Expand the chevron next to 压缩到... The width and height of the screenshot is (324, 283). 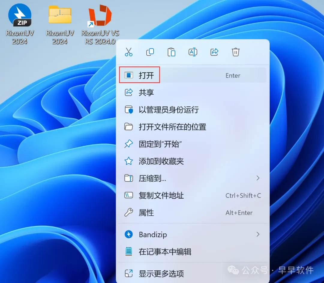point(258,178)
